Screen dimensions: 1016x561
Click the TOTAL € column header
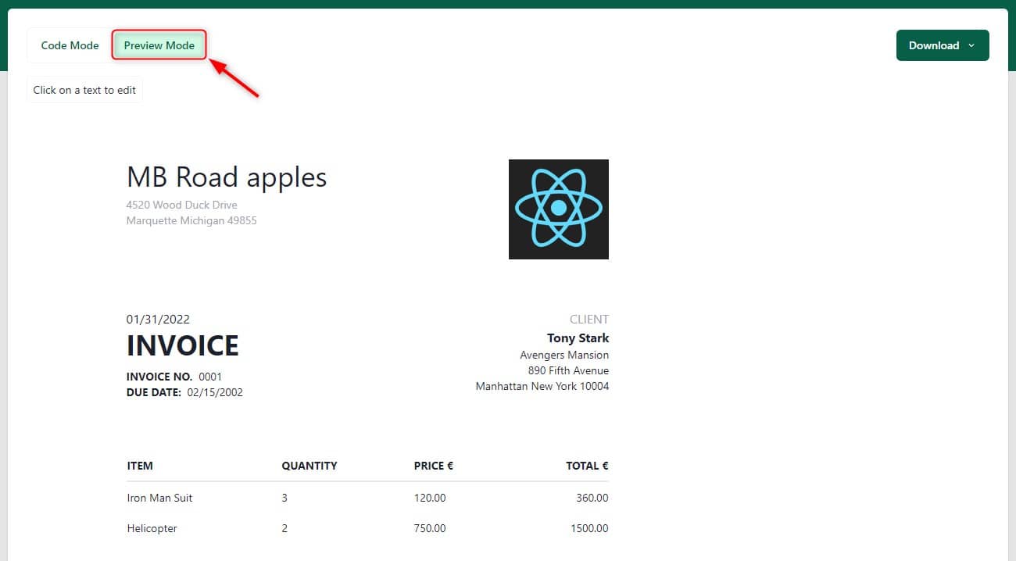click(x=587, y=466)
